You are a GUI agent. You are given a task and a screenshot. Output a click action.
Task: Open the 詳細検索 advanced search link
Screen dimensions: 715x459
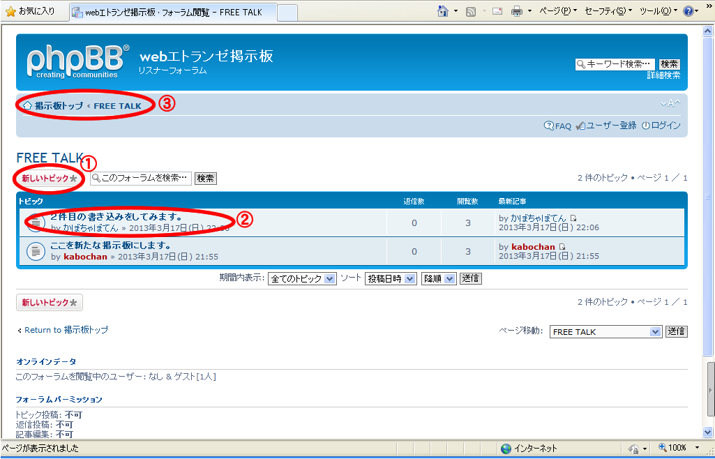pyautogui.click(x=663, y=75)
